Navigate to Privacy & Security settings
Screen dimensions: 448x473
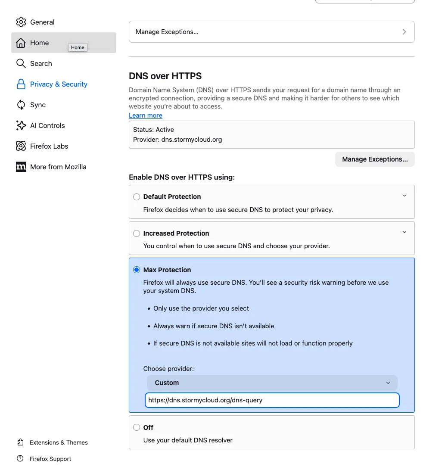tap(59, 84)
